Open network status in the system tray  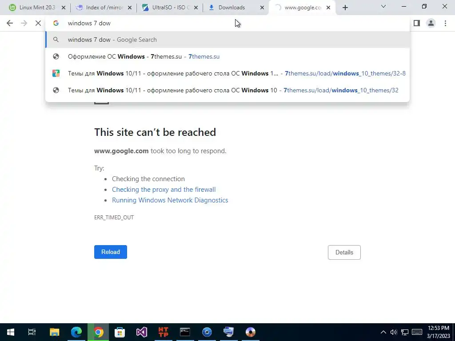pos(404,332)
